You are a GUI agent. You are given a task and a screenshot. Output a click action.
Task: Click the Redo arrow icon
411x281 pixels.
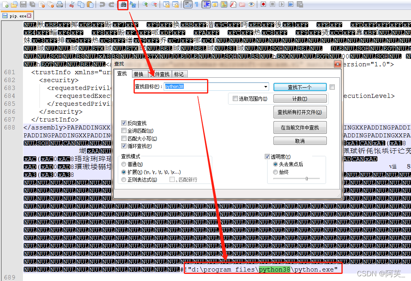(111, 4)
